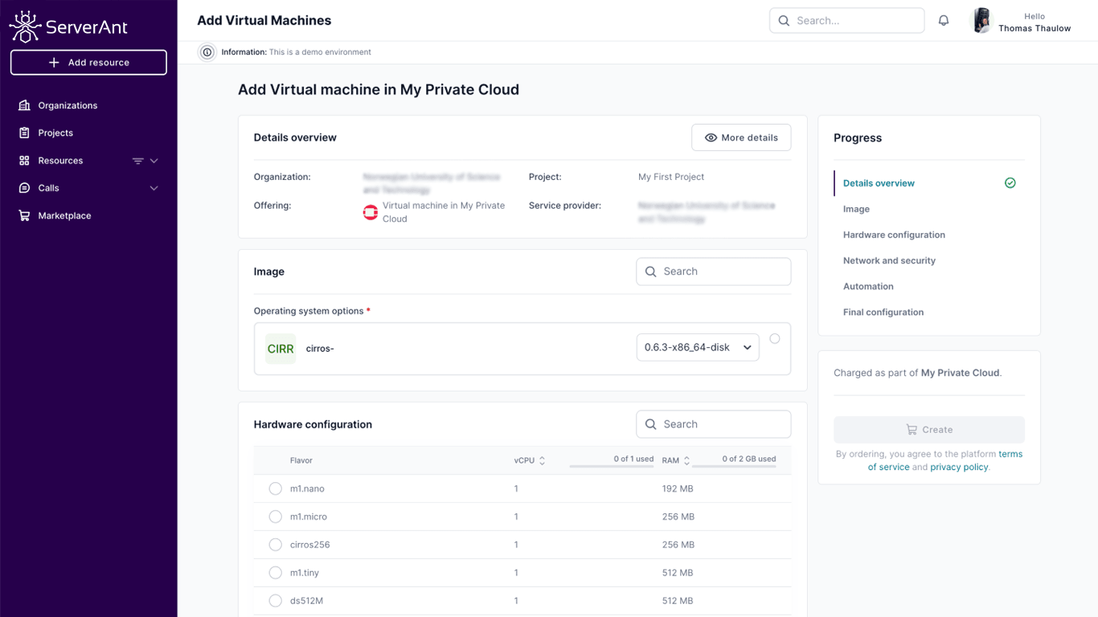Click the Projects clipboard icon
The width and height of the screenshot is (1098, 617).
(x=24, y=133)
